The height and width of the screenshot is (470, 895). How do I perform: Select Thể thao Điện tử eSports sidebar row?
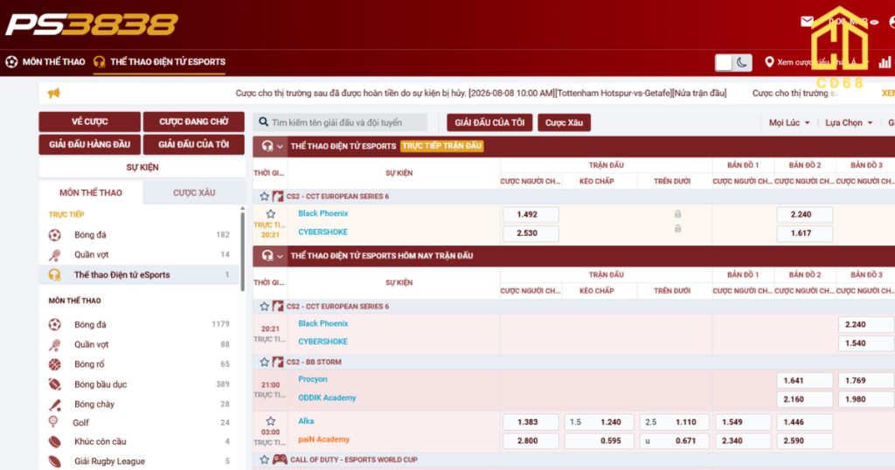tap(140, 274)
